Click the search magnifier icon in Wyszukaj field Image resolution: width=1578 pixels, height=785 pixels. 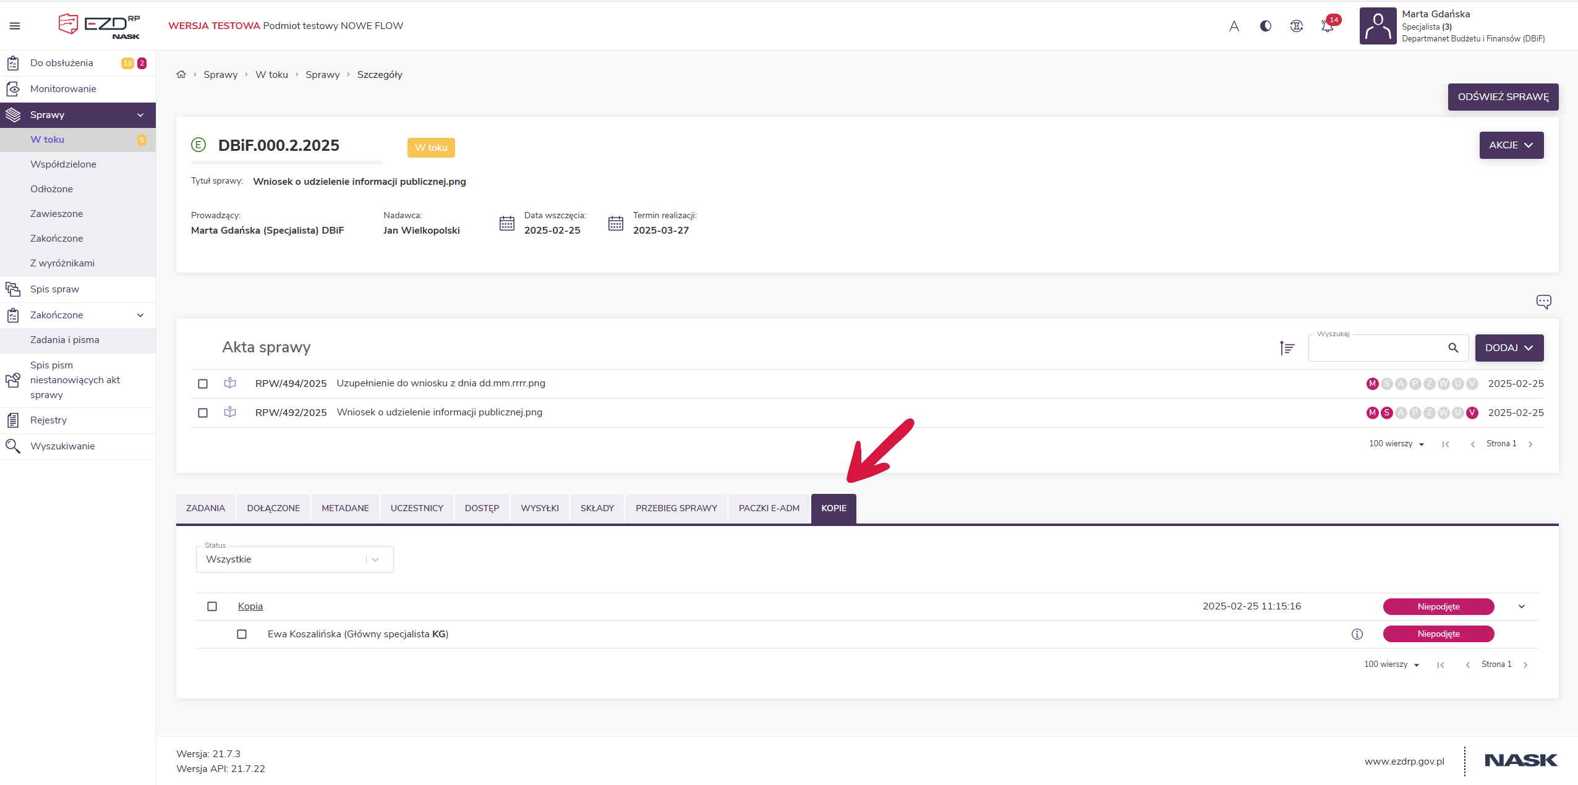click(x=1453, y=348)
